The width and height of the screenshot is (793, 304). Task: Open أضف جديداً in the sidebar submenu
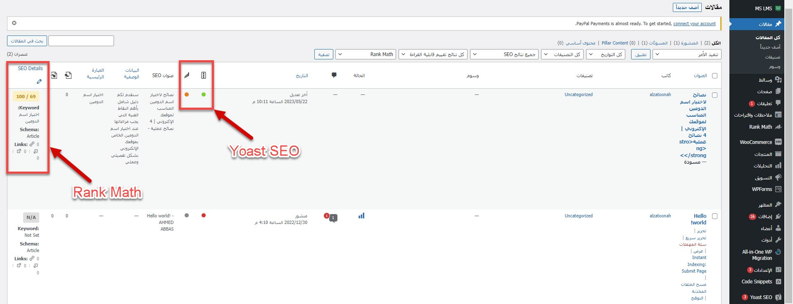point(770,47)
